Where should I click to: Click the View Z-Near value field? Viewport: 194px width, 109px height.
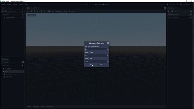tap(96, 55)
